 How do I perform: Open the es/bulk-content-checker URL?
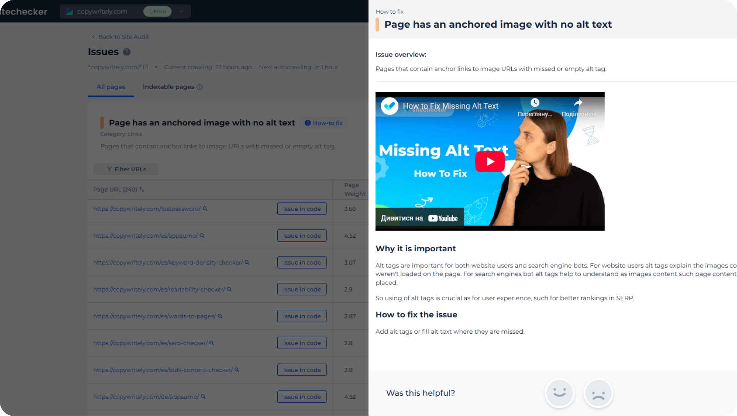pos(163,370)
